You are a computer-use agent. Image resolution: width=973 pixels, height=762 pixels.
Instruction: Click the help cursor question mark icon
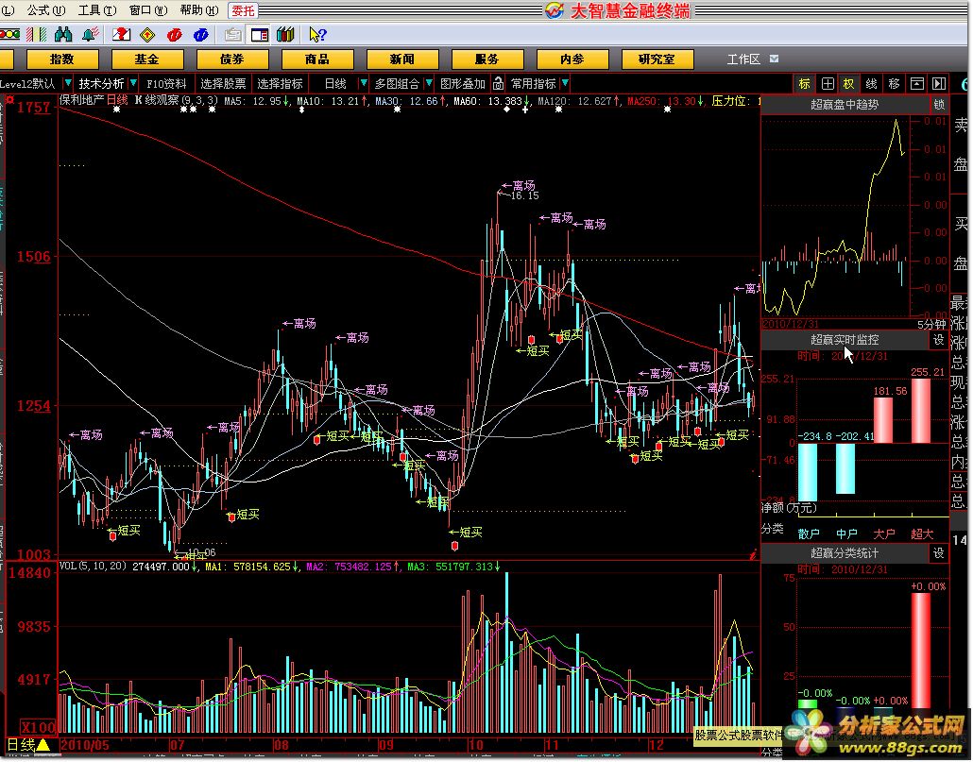click(317, 35)
